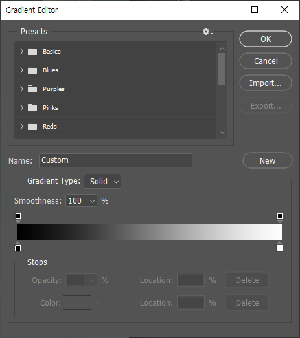Image resolution: width=300 pixels, height=338 pixels.
Task: Click the Reds folder label
Action: coord(50,127)
